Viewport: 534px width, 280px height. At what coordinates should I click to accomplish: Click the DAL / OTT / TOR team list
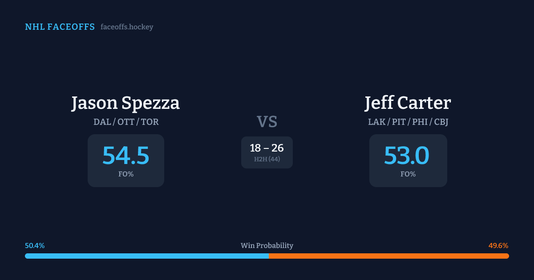[x=126, y=122]
